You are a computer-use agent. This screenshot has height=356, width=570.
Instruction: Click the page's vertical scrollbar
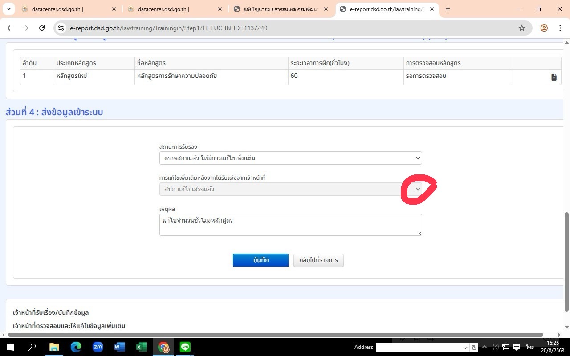point(566,262)
